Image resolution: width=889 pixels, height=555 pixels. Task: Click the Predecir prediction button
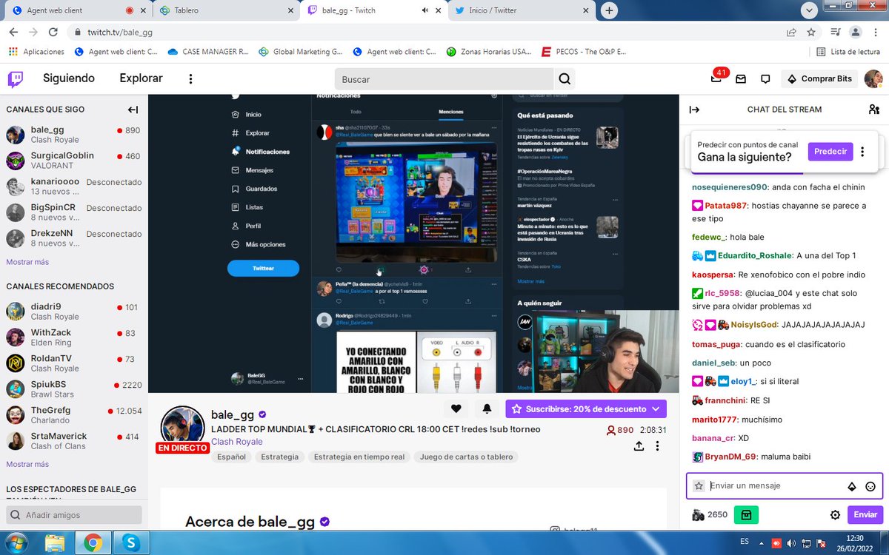830,151
